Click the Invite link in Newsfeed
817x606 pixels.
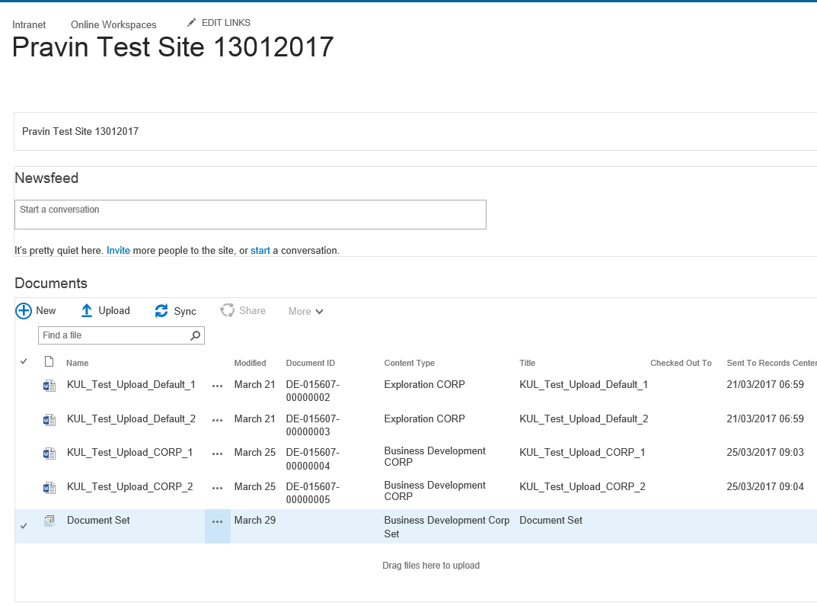pos(118,250)
